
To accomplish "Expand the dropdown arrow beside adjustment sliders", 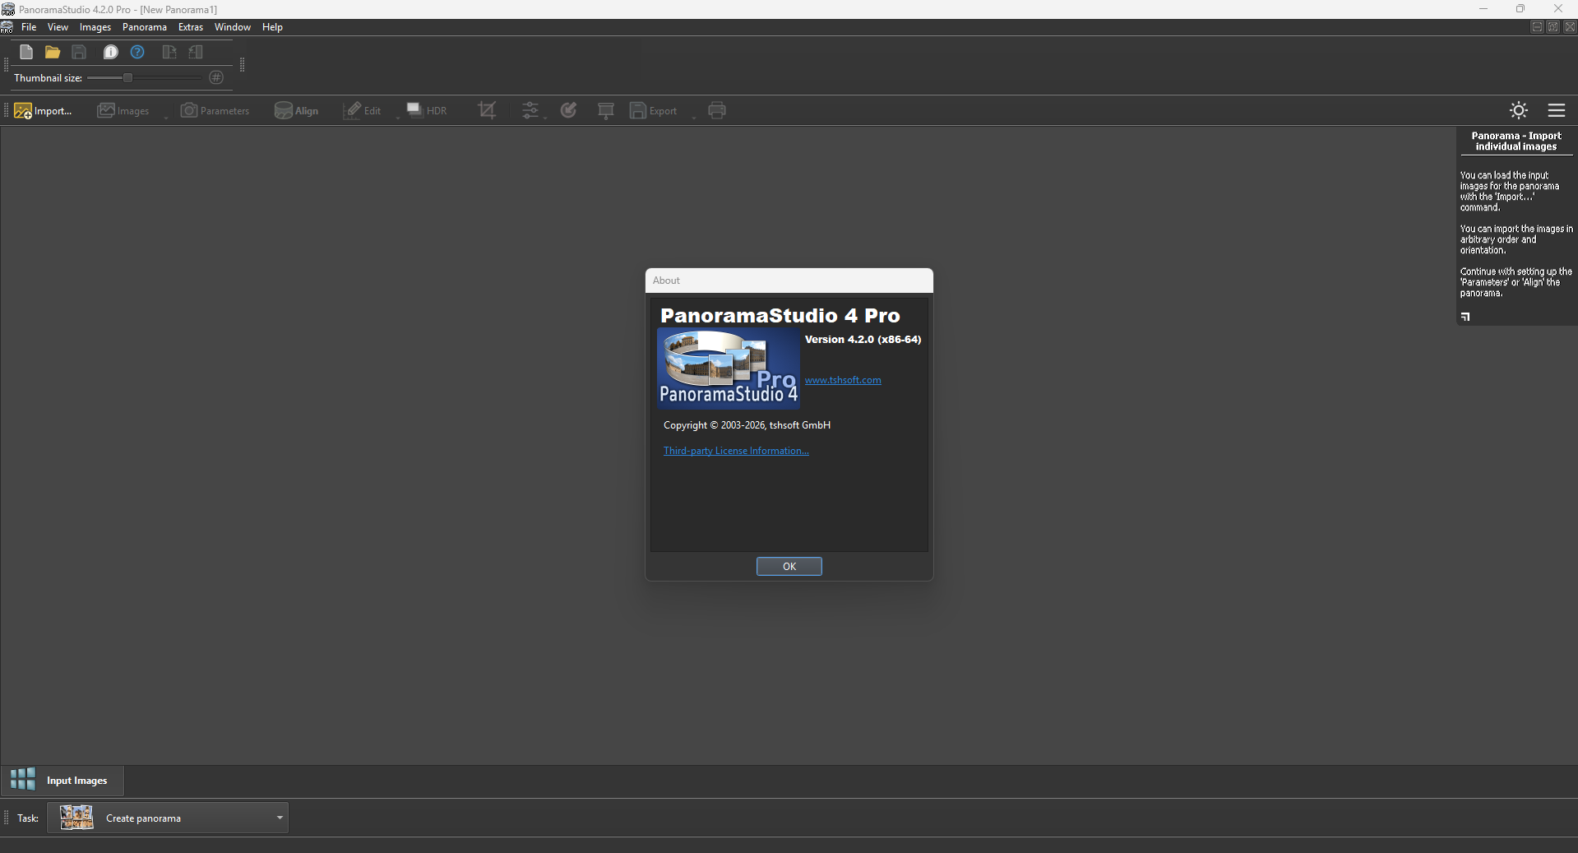I will 545,117.
